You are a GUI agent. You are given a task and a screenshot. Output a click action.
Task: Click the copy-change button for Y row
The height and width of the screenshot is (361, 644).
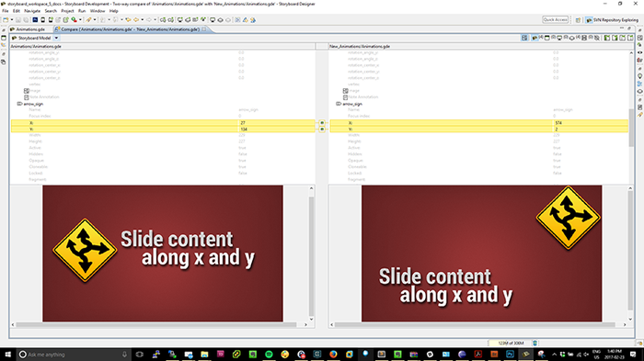coord(322,130)
